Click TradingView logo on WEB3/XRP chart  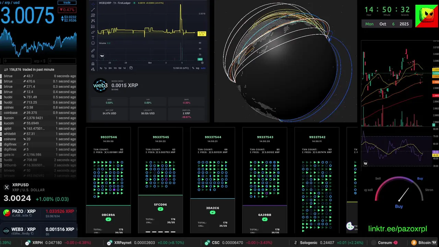(x=102, y=56)
